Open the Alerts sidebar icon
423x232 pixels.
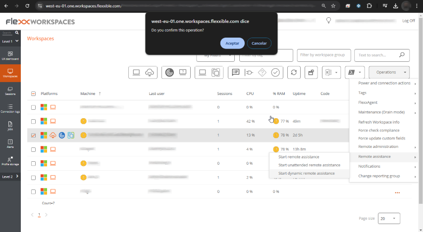[10, 143]
